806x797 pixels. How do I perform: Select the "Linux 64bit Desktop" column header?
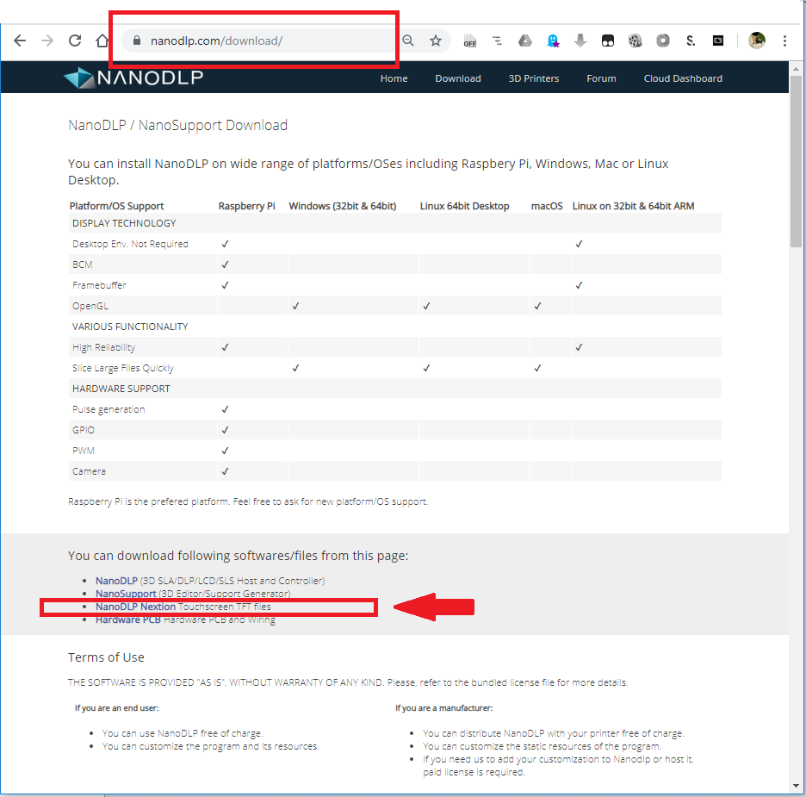tap(465, 206)
